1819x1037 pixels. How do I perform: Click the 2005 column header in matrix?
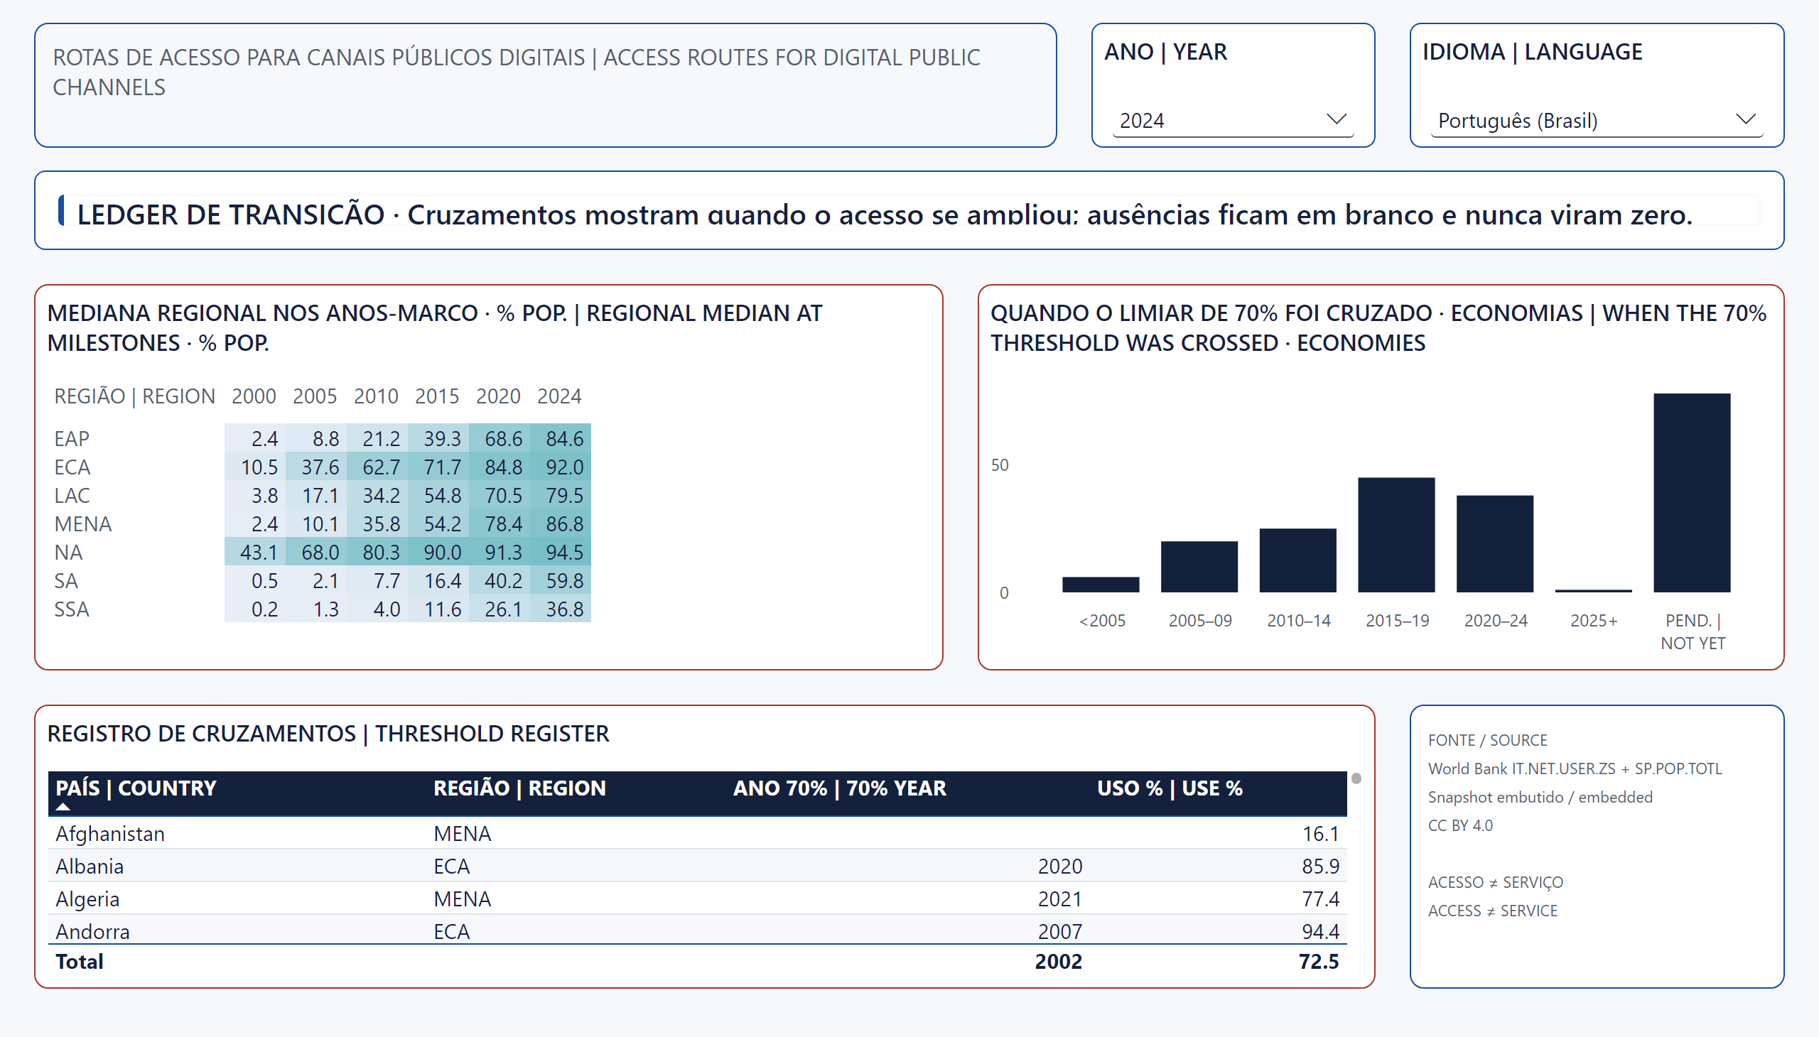tap(315, 396)
